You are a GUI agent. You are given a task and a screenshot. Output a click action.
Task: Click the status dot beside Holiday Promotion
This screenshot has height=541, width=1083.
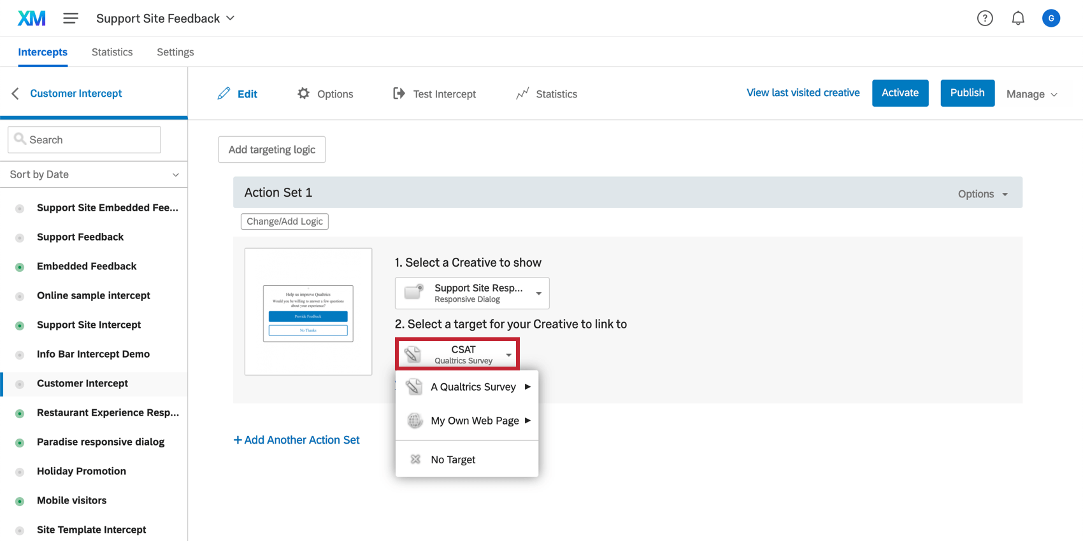pos(20,472)
